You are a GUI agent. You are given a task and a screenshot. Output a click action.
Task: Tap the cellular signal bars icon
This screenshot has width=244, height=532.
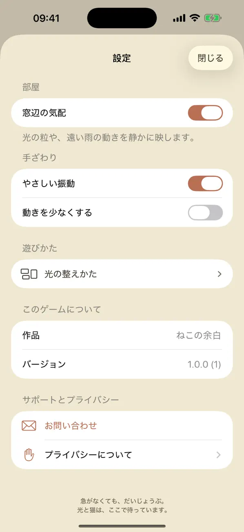click(x=179, y=18)
